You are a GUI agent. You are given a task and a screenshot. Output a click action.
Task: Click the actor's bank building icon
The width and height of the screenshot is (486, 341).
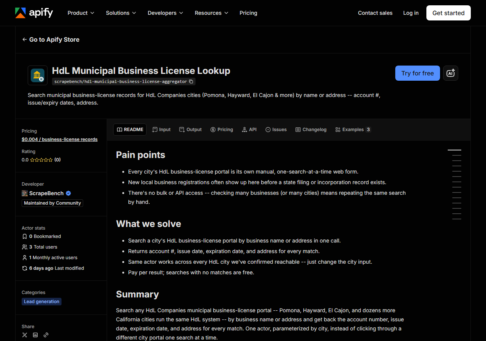point(38,75)
